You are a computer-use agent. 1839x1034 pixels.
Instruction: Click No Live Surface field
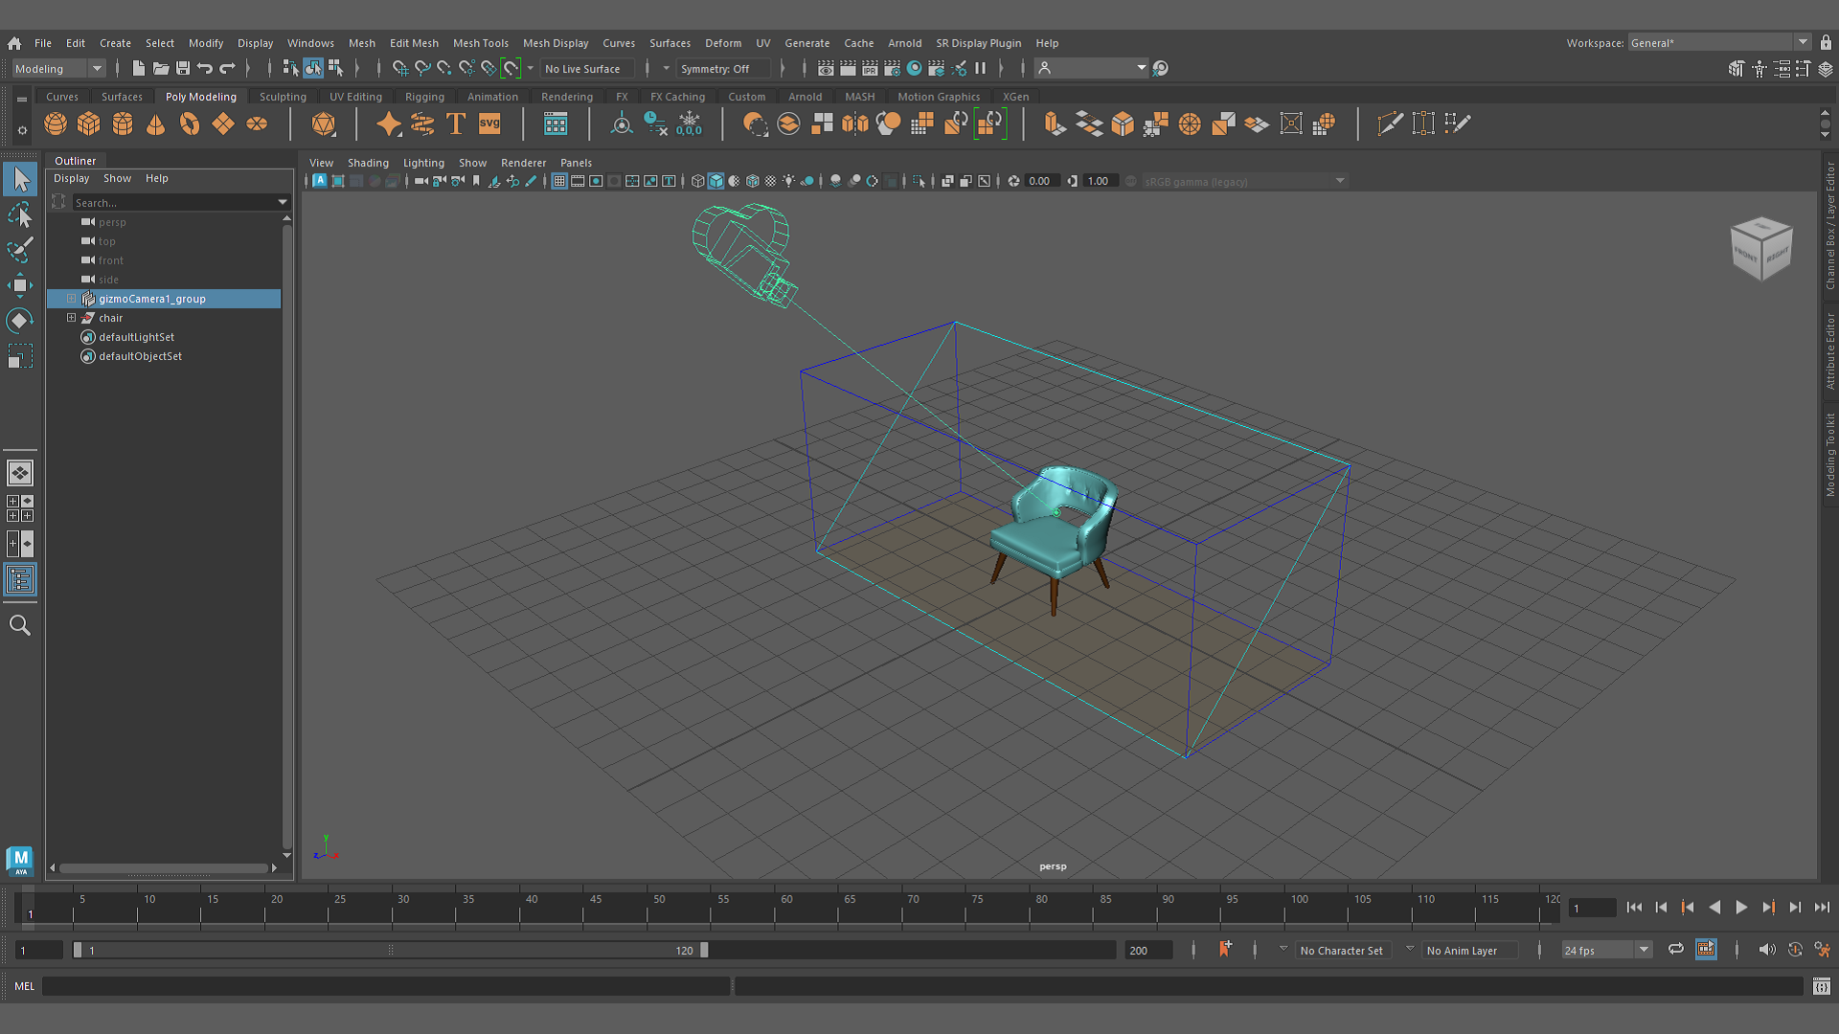[586, 69]
